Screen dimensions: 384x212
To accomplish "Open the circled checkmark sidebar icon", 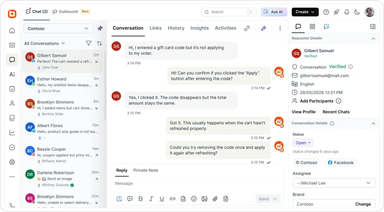I will point(12,147).
